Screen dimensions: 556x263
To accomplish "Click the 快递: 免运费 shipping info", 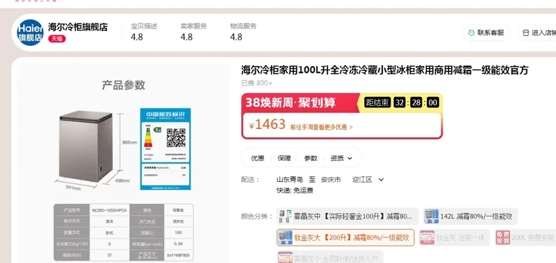I will click(x=295, y=190).
